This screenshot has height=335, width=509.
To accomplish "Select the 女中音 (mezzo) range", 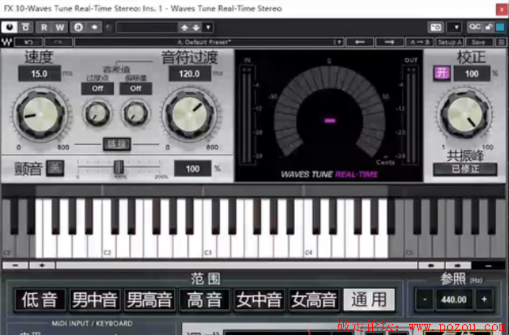I will pos(259,299).
